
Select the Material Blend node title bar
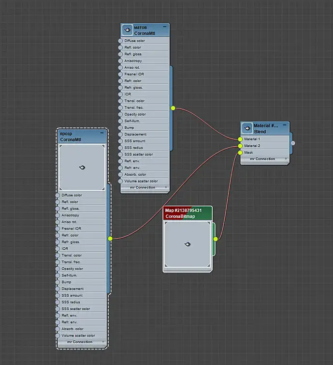265,128
